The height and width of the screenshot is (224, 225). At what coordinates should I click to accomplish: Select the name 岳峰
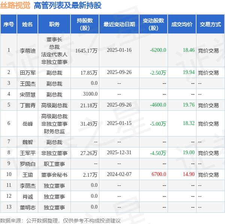pos(27,124)
